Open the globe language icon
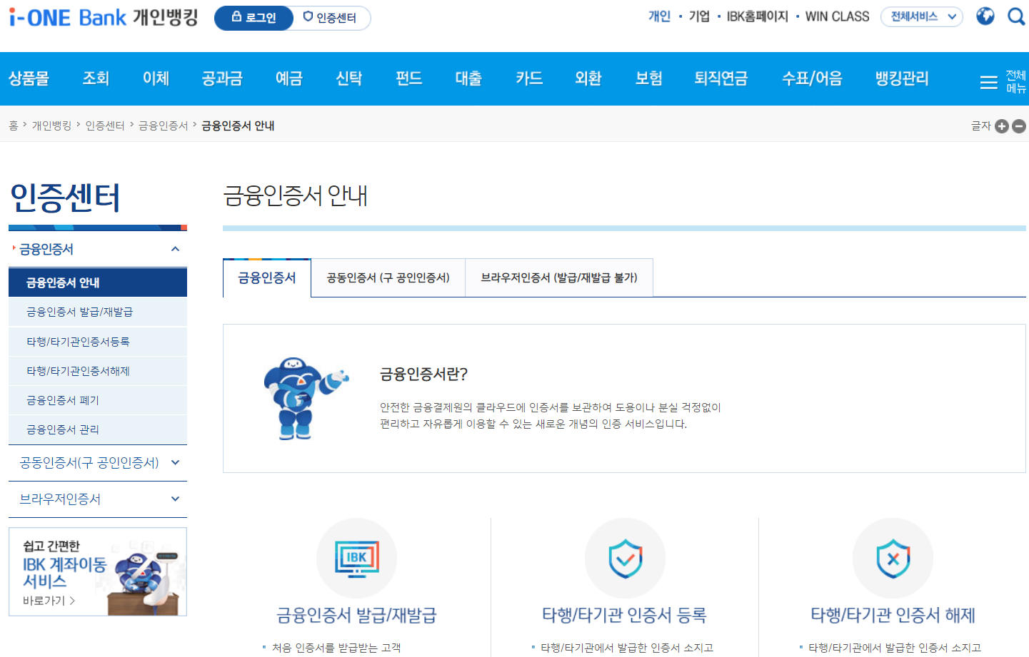Viewport: 1029px width, 657px height. coord(985,16)
